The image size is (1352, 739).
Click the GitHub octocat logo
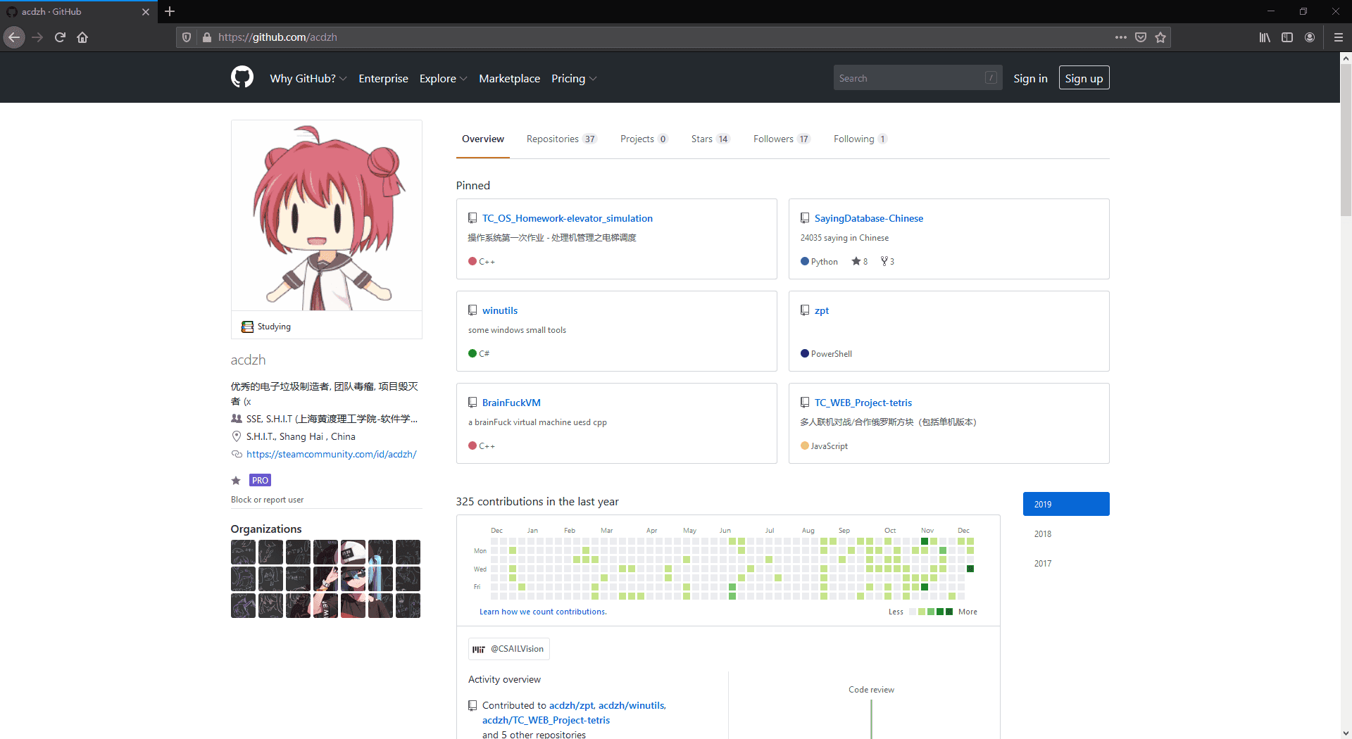click(x=242, y=77)
